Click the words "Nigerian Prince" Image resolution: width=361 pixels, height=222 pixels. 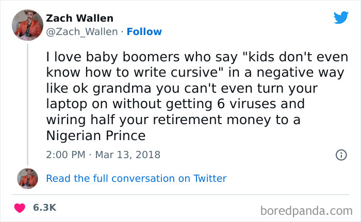pyautogui.click(x=96, y=136)
